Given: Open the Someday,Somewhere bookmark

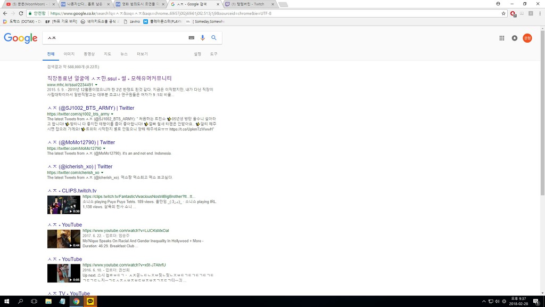Looking at the screenshot, I should pos(205,21).
